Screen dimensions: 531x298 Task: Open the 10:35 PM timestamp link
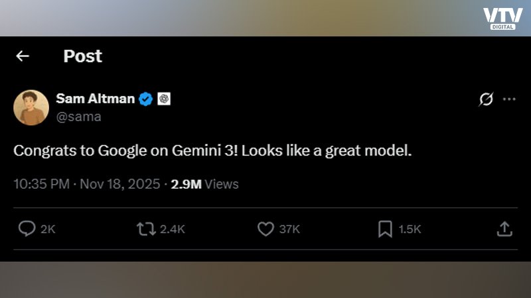(x=41, y=184)
